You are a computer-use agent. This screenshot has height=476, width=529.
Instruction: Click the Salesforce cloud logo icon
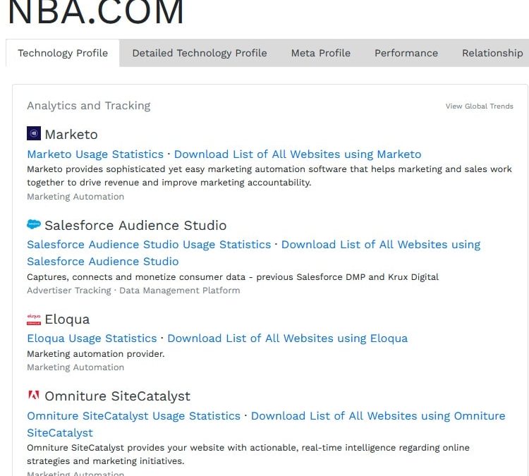point(34,224)
